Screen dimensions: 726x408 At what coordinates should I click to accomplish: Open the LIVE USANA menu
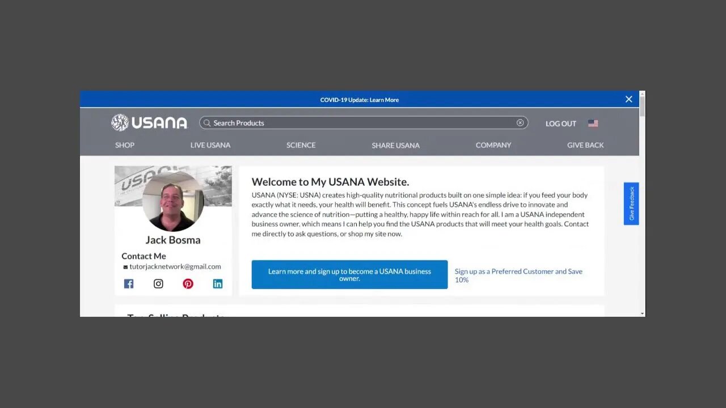pos(210,145)
